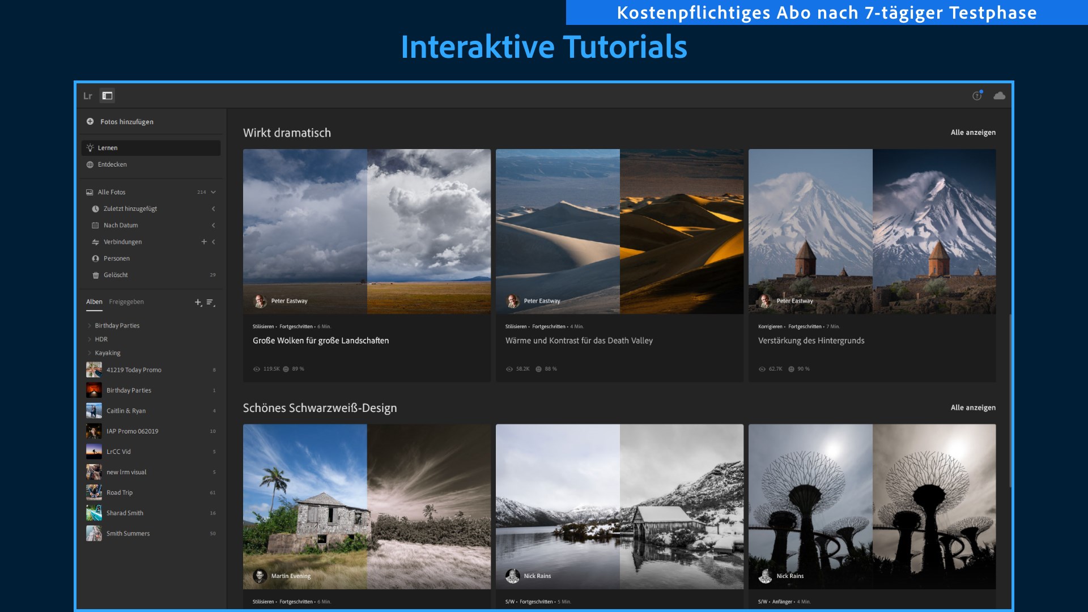The image size is (1088, 612).
Task: Click Alle anzeigen for Schwarzweiß-Design
Action: pos(972,408)
